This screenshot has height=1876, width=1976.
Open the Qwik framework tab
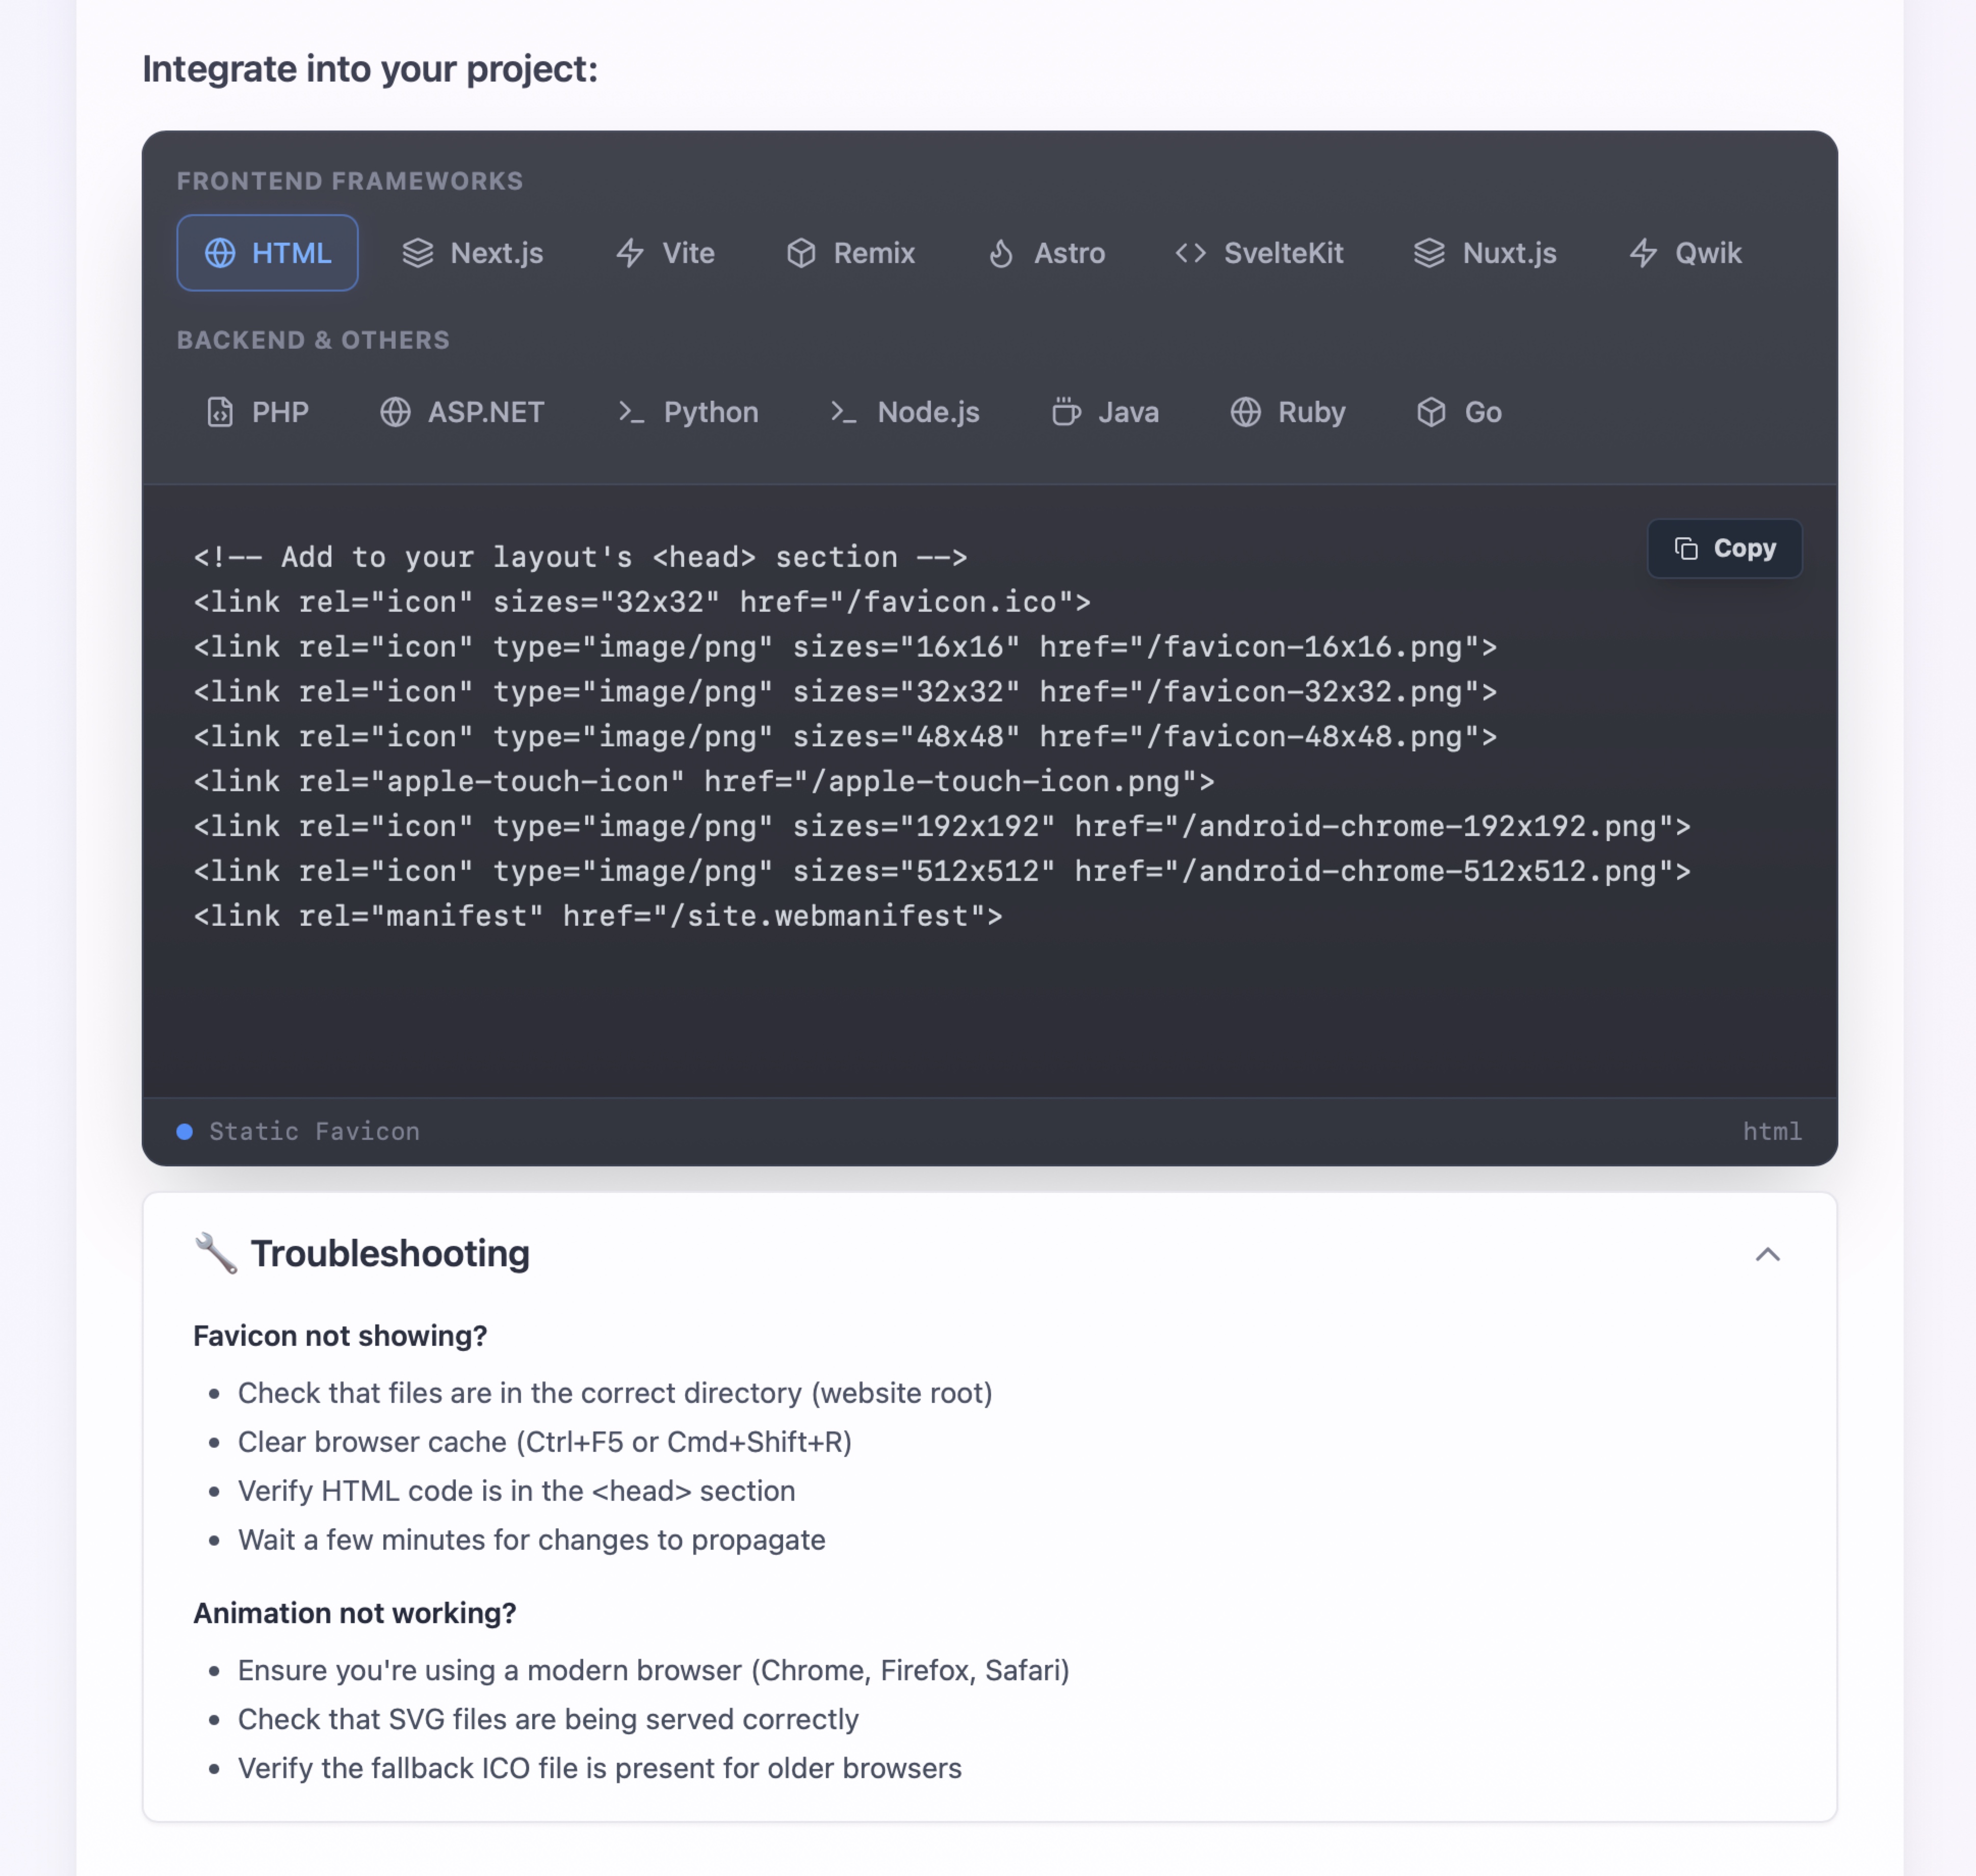1685,253
